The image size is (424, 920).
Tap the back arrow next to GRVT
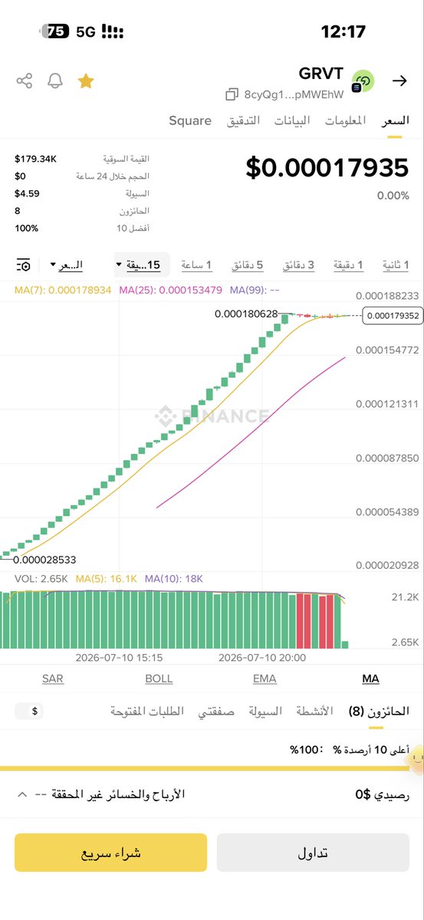pos(399,81)
